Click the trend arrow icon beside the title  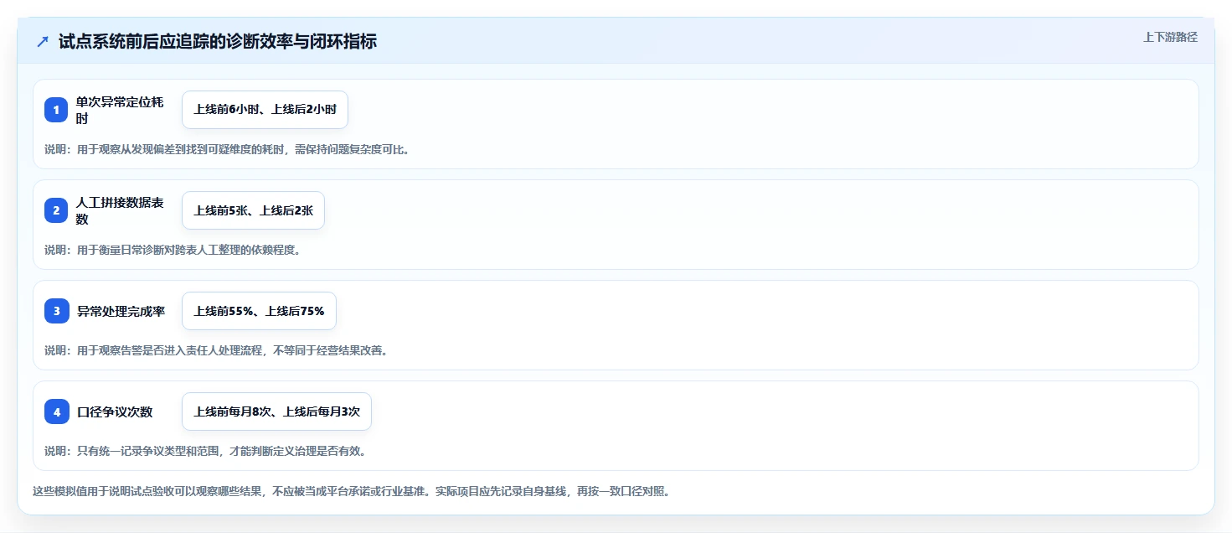tap(43, 42)
